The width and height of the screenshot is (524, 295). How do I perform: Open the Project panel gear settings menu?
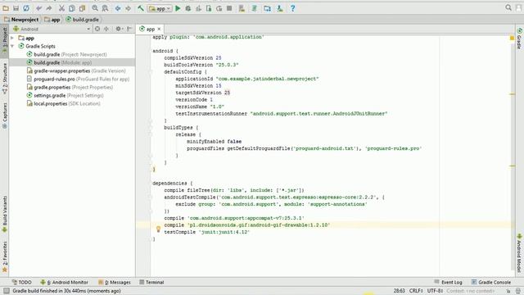click(x=119, y=29)
